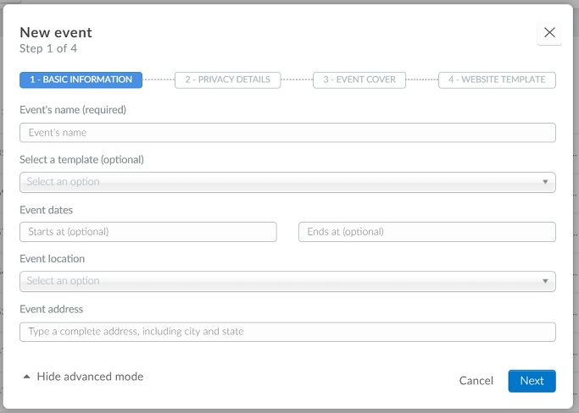Jump to step 3 Event Cover
Screen dimensions: 579x413
[359, 80]
